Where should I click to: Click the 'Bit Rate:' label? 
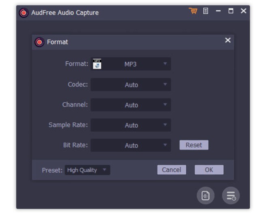(75, 145)
